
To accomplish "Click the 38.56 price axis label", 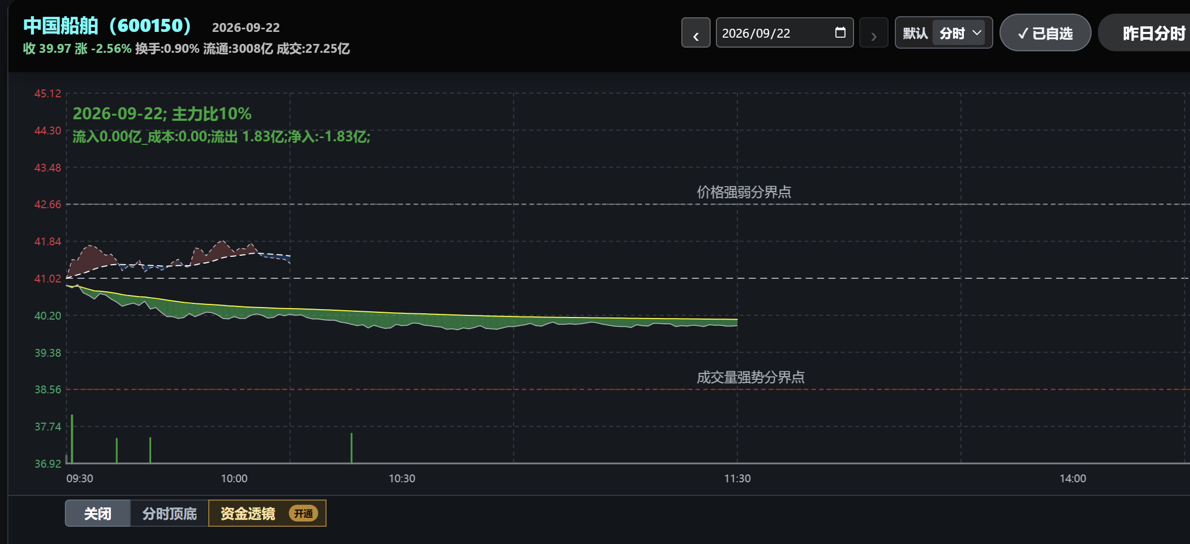I will (48, 389).
